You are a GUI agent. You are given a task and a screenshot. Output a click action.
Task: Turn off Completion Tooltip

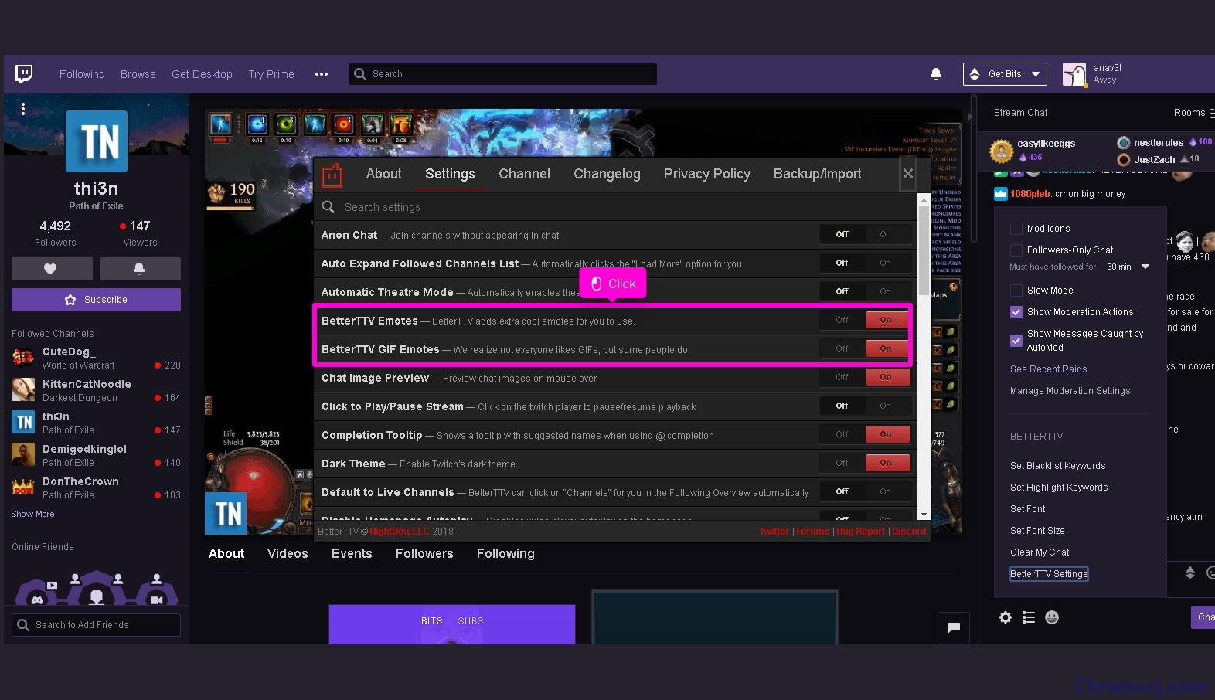coord(842,434)
